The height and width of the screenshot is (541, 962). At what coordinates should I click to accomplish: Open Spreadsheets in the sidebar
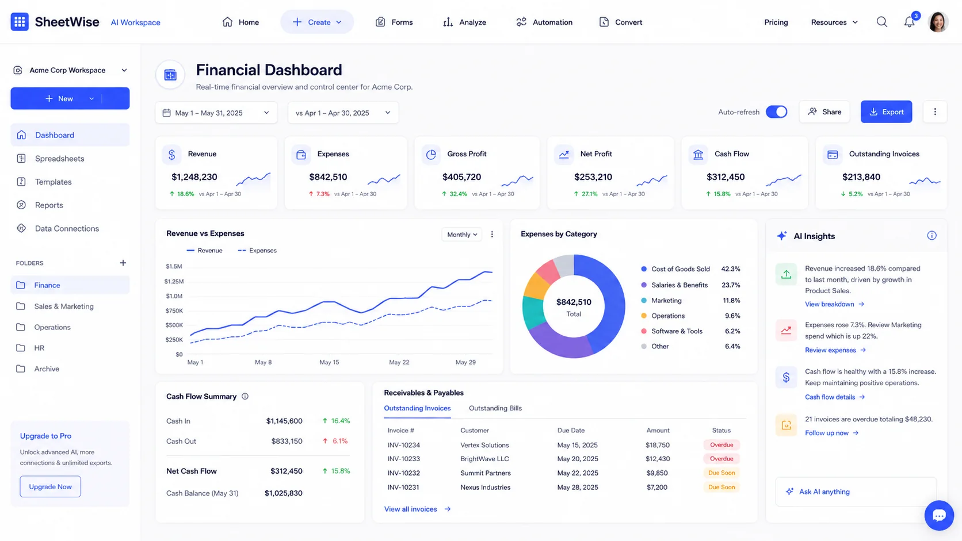pyautogui.click(x=70, y=158)
